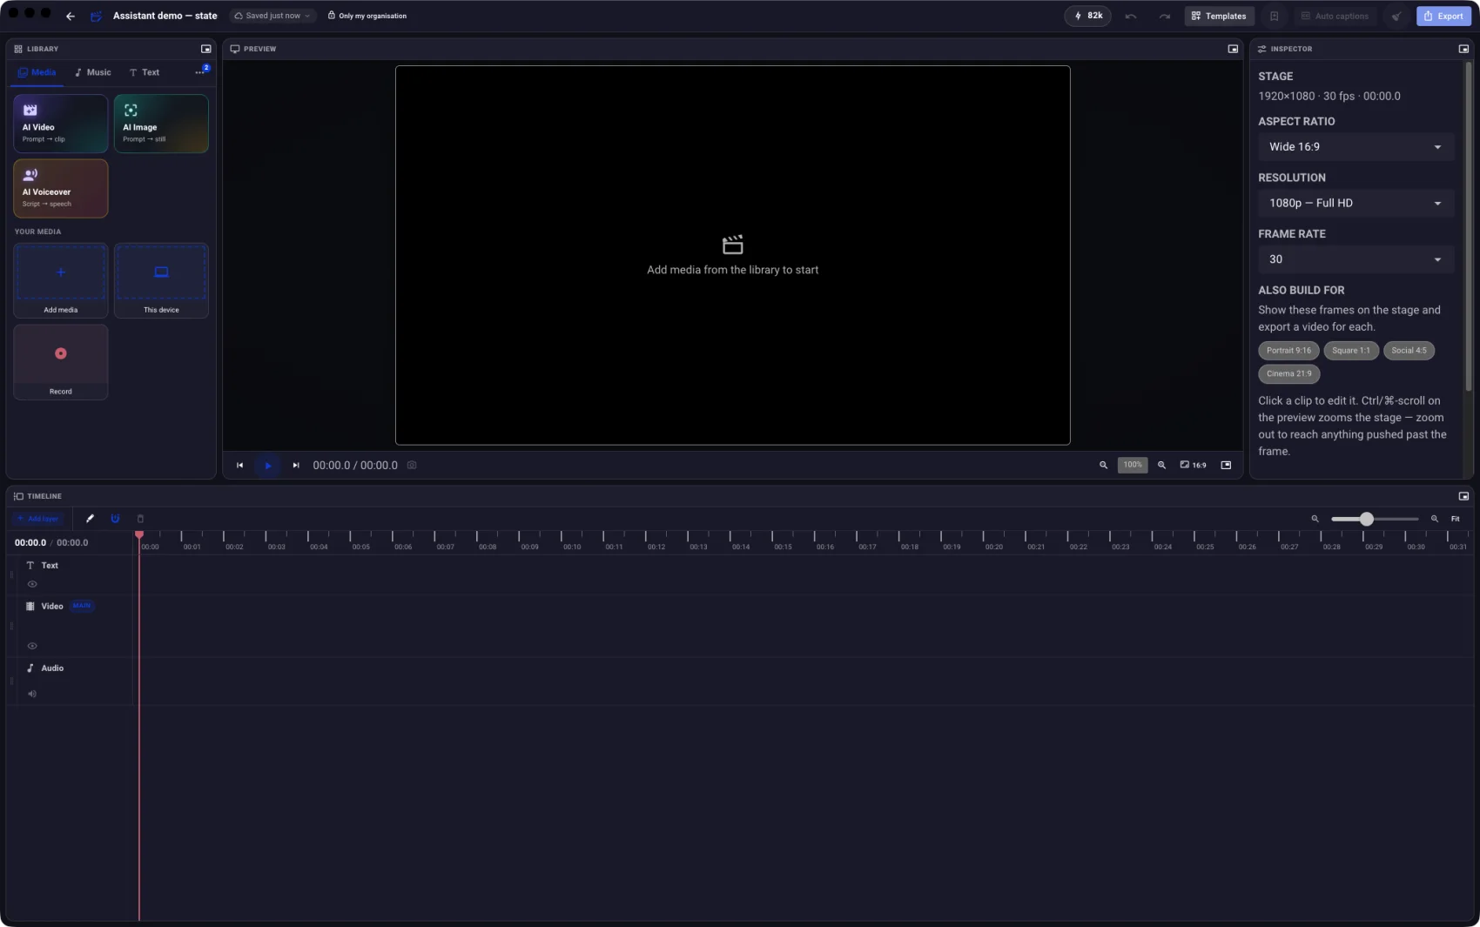Select the Audio layer label
This screenshot has height=927, width=1480.
(x=52, y=668)
